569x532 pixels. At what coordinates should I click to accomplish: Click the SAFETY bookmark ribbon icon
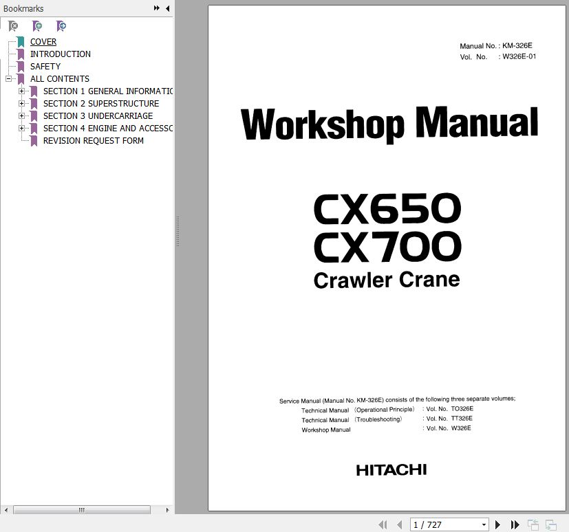pos(21,67)
